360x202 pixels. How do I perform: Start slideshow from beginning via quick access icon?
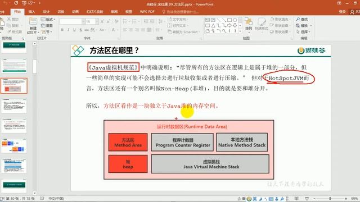tap(24, 3)
